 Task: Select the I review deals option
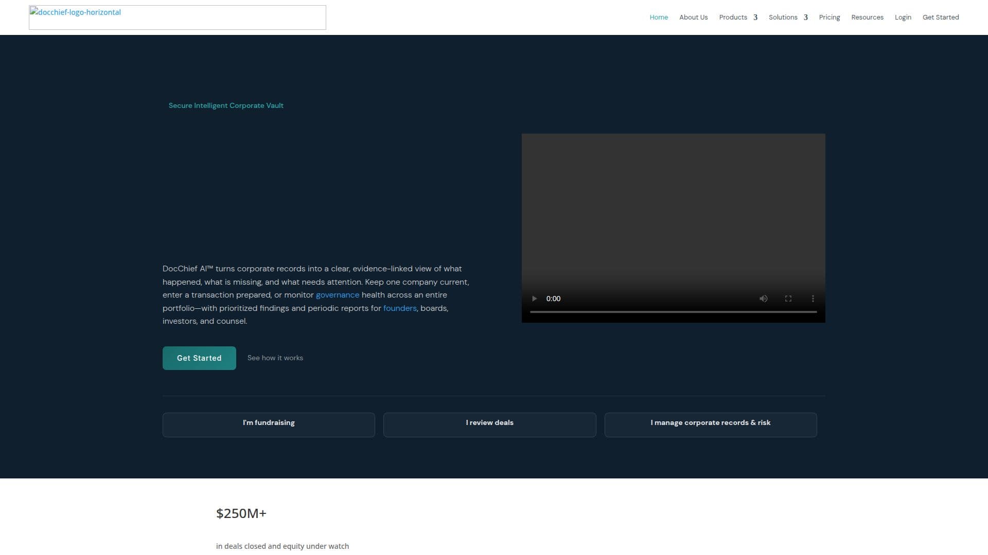click(x=489, y=425)
